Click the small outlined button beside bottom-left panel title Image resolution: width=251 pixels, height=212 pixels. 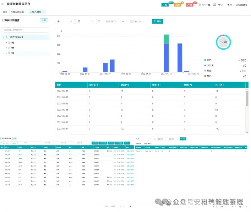point(15,138)
